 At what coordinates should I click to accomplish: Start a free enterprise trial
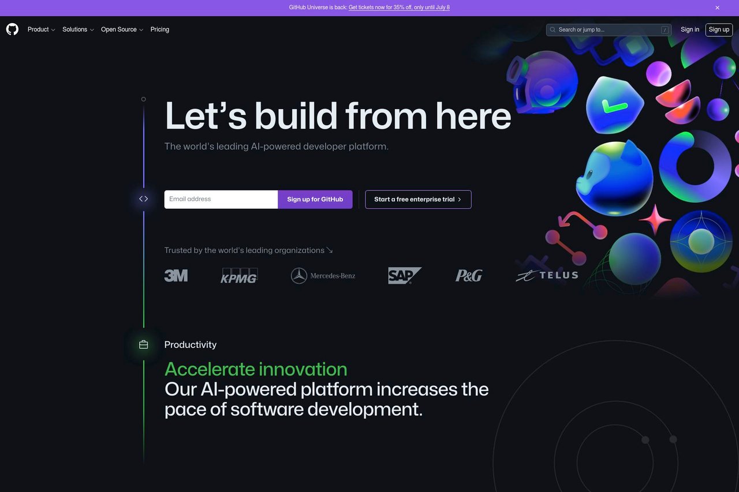[418, 200]
